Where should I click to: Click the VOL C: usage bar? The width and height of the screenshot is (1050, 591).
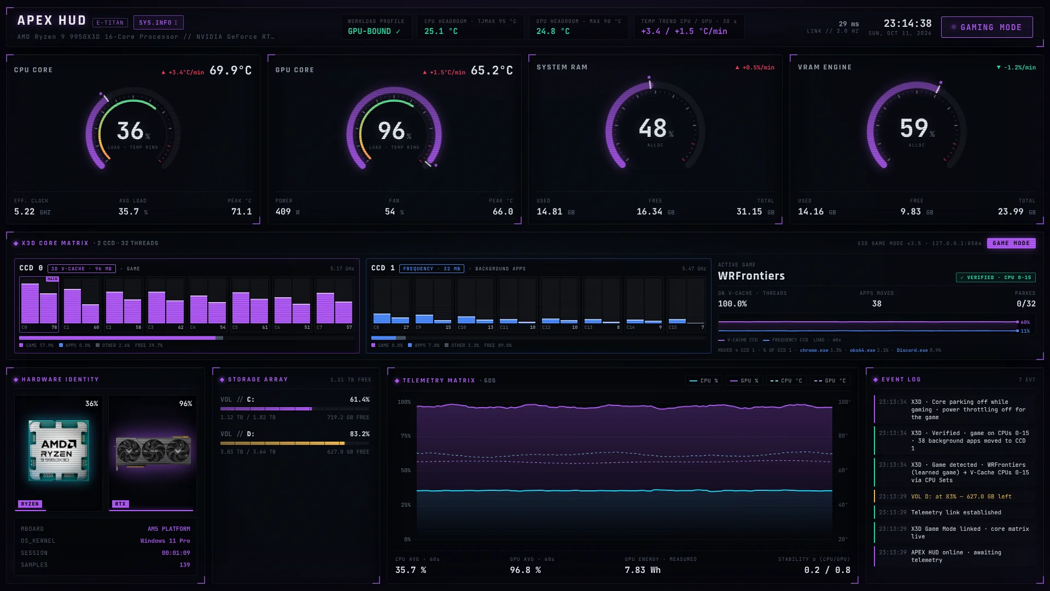point(295,409)
